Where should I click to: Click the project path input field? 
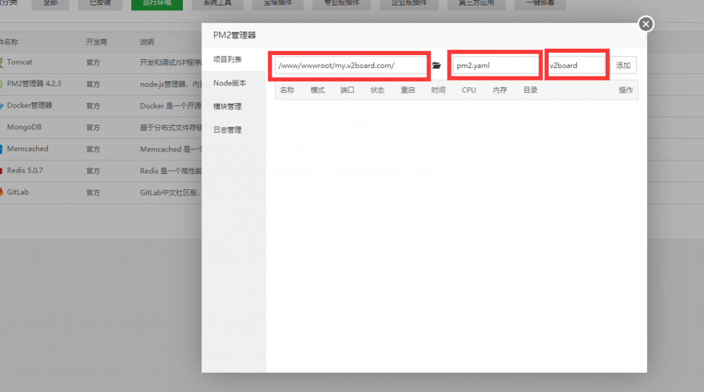pos(350,65)
